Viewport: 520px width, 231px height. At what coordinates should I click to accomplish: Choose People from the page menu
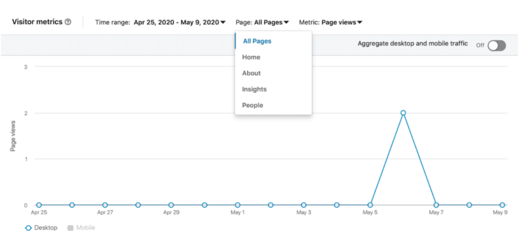(x=252, y=105)
